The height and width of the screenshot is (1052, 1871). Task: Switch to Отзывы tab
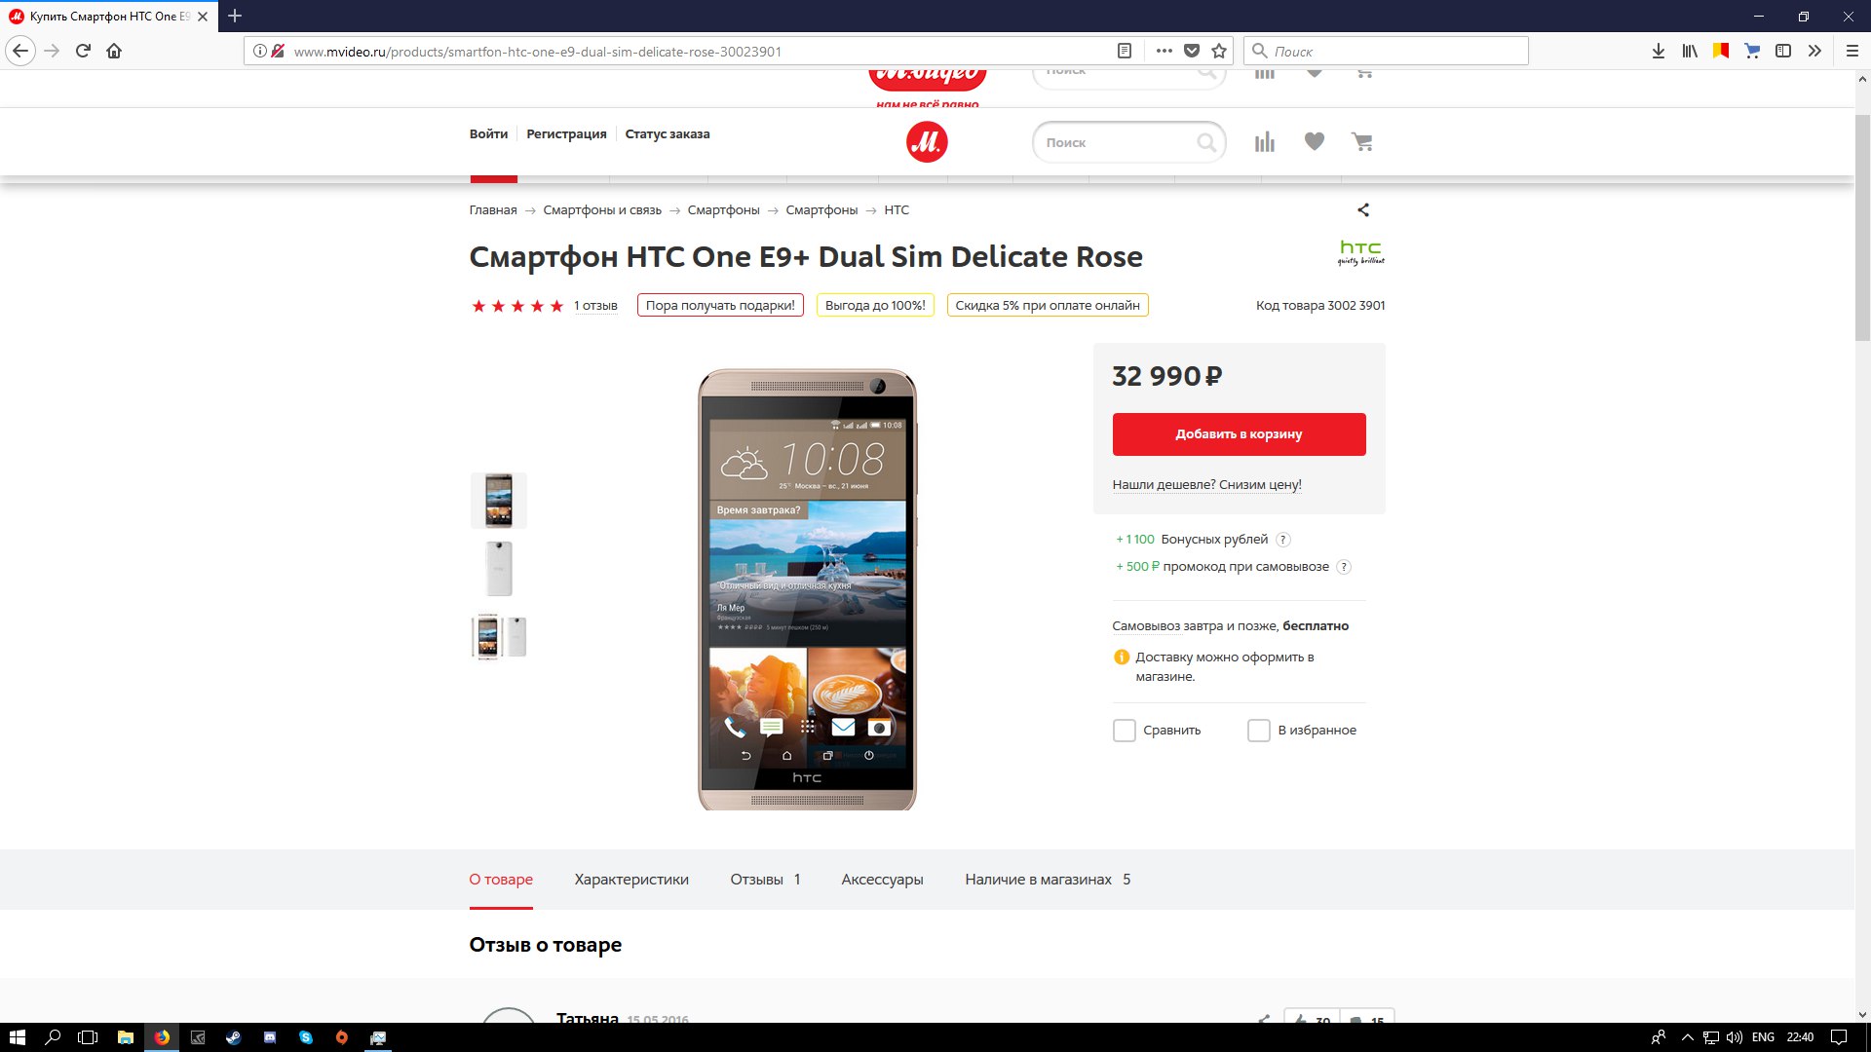(765, 880)
